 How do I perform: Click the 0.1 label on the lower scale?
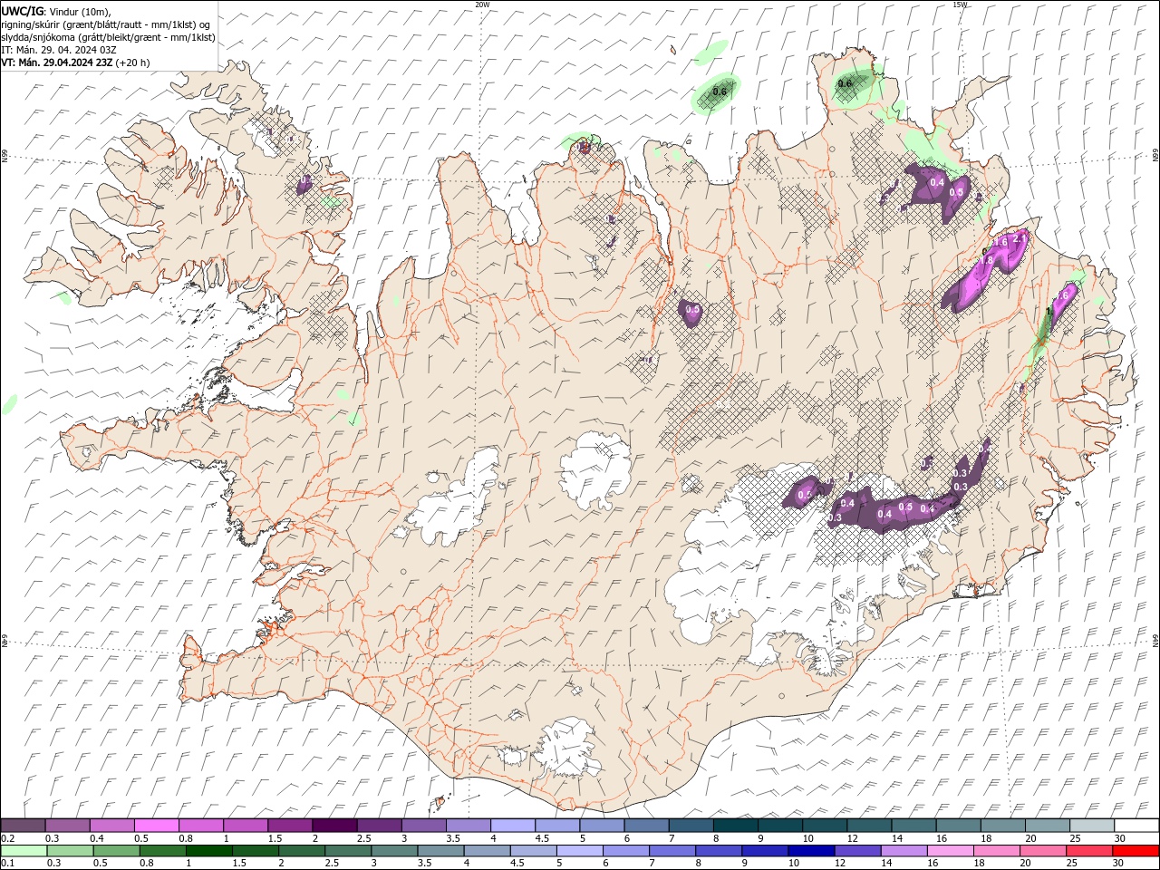8,864
